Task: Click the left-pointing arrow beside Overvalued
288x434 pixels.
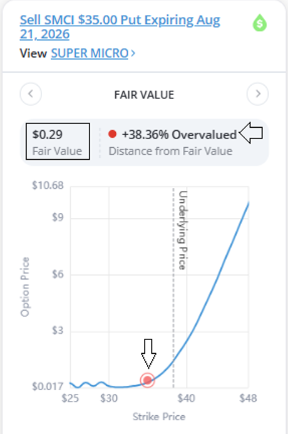Action: point(251,133)
